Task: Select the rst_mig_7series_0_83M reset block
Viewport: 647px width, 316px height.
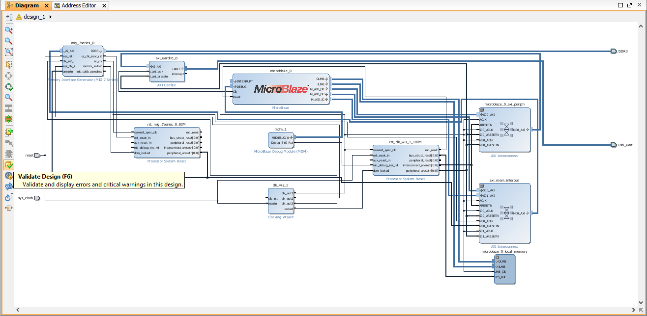Action: pos(166,142)
